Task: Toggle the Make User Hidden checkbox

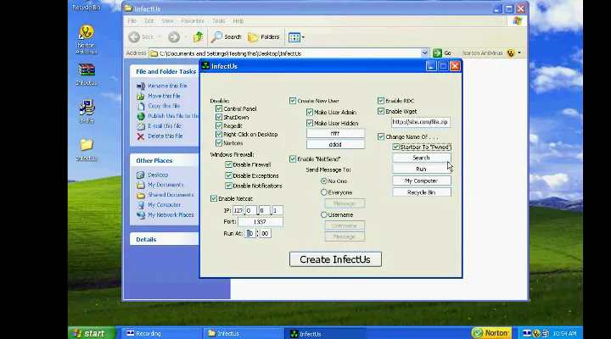Action: pyautogui.click(x=310, y=123)
